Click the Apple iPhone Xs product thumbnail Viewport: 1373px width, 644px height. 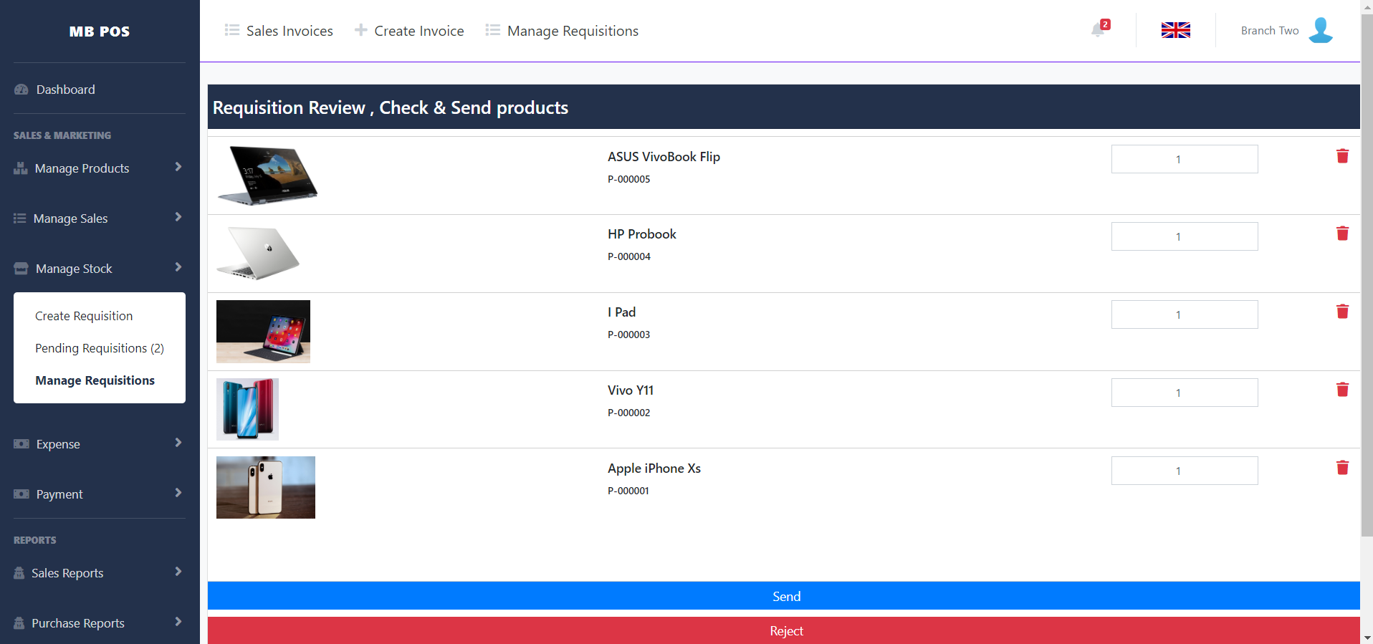(x=266, y=487)
